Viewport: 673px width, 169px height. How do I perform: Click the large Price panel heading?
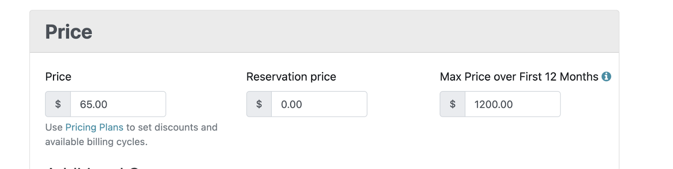69,32
